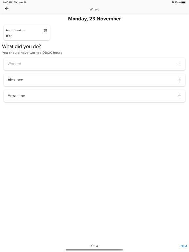
Task: Expand the Extra time section
Action: (94, 96)
